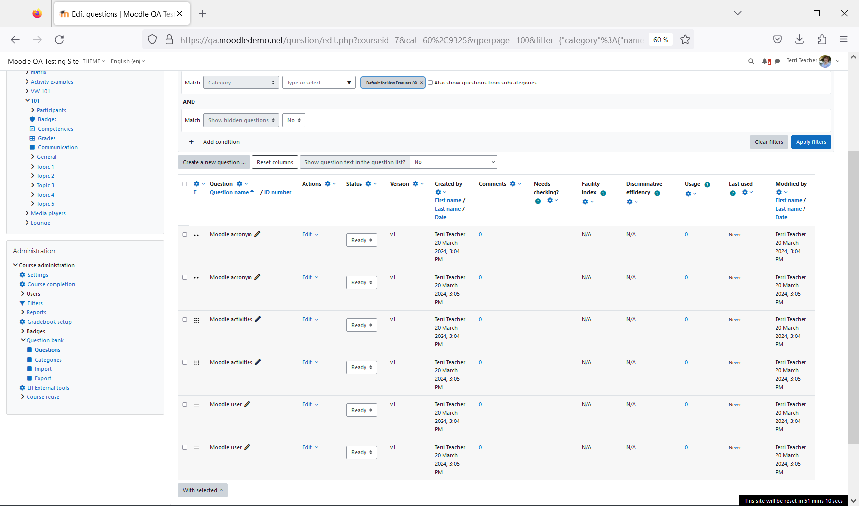Open Participants in course navigation

[x=52, y=110]
